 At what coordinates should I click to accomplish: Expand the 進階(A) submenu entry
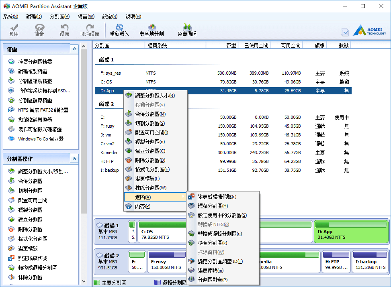pos(155,197)
